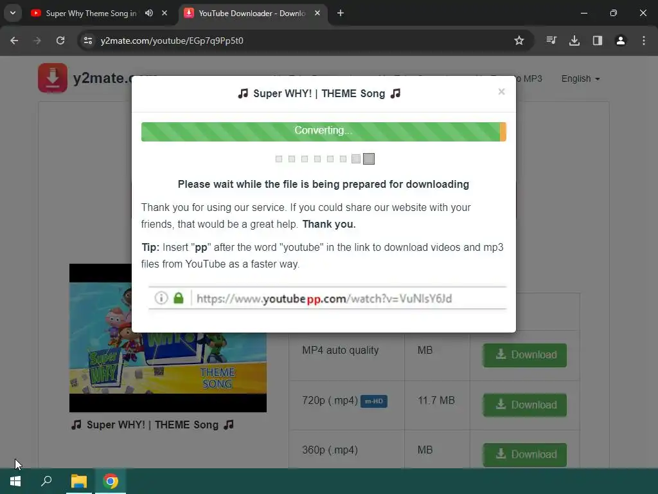
Task: Go forward with the forward arrow
Action: pyautogui.click(x=37, y=41)
